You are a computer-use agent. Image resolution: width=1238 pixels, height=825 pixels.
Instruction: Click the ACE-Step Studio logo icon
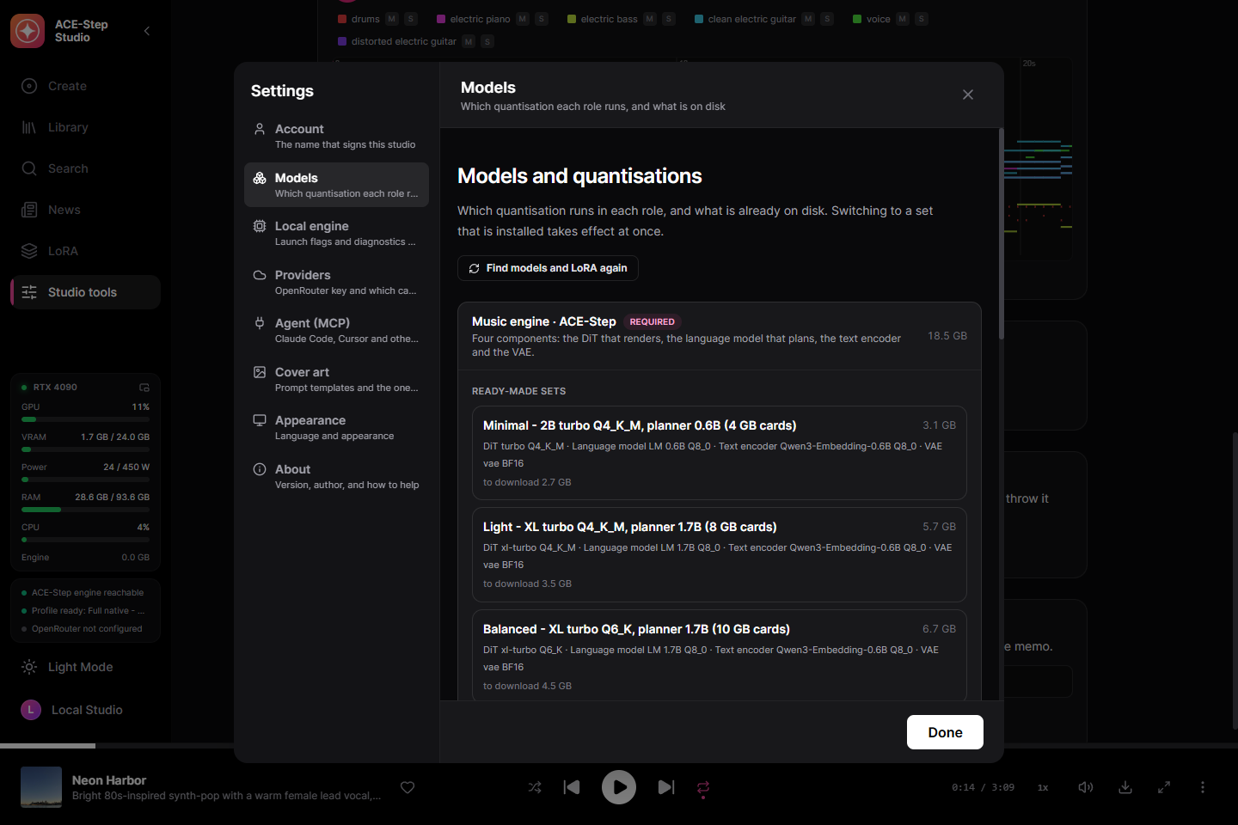(x=28, y=31)
